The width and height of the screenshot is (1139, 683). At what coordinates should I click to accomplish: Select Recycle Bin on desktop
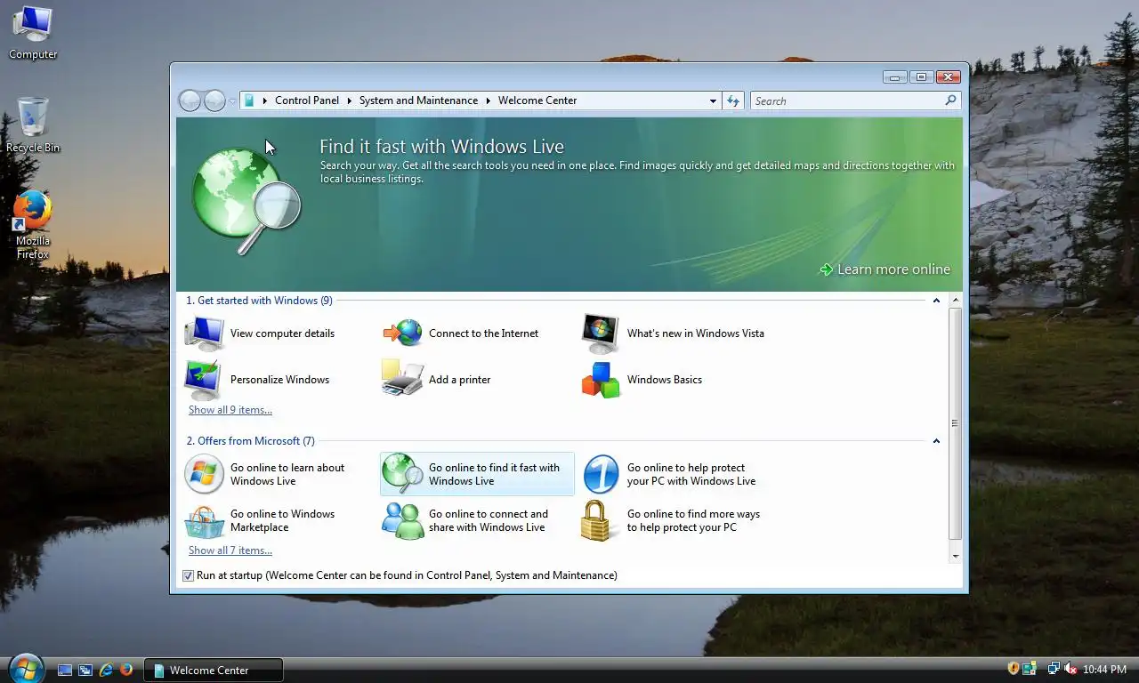tap(33, 125)
